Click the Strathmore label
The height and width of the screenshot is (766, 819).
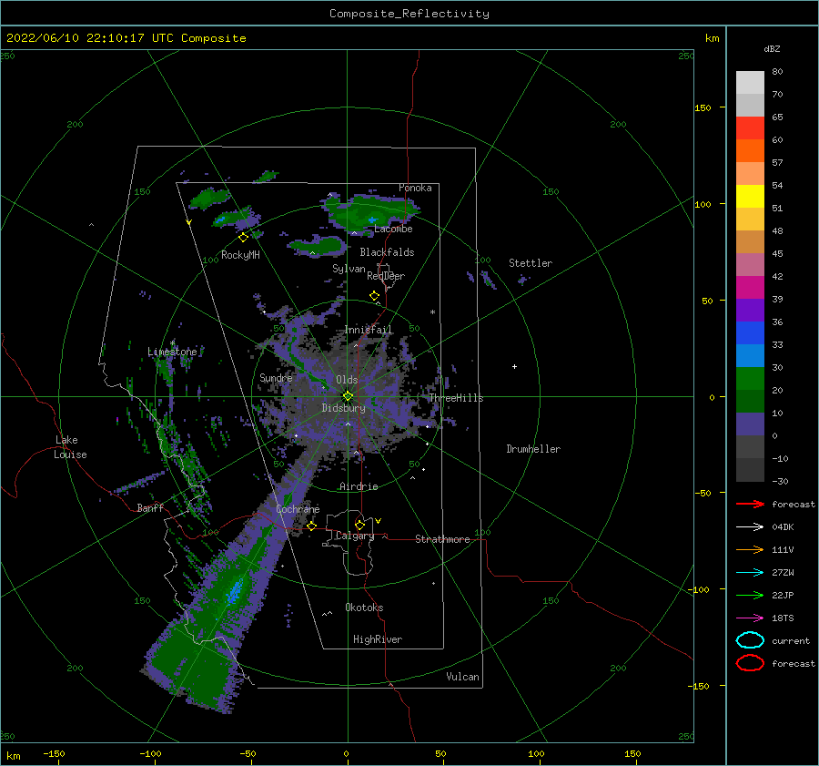point(442,539)
